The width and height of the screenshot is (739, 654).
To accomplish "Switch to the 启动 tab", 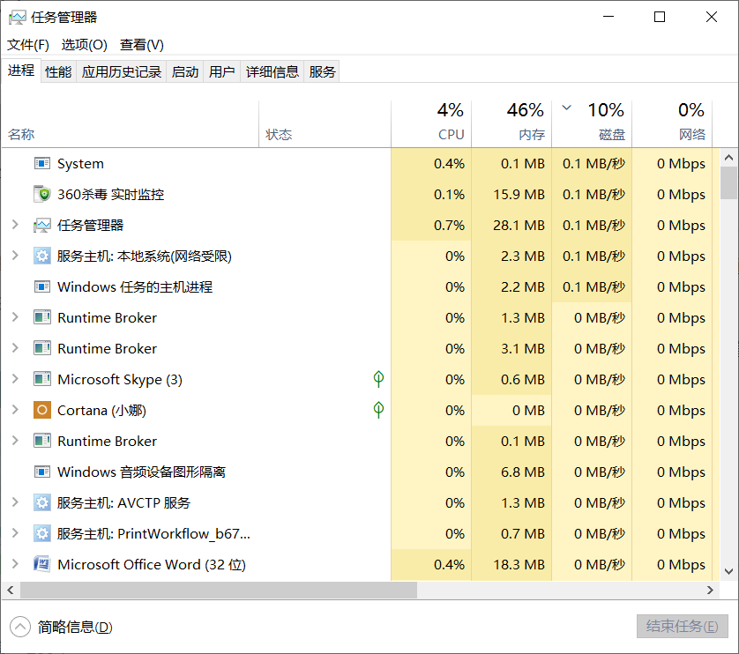I will point(185,71).
